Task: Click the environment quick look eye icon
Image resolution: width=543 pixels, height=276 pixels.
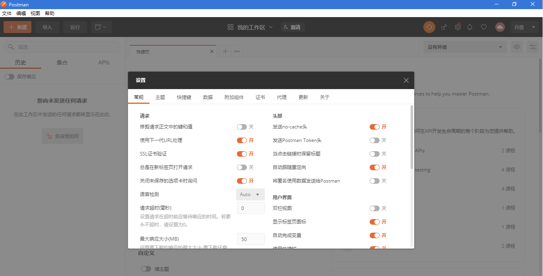Action: 517,47
